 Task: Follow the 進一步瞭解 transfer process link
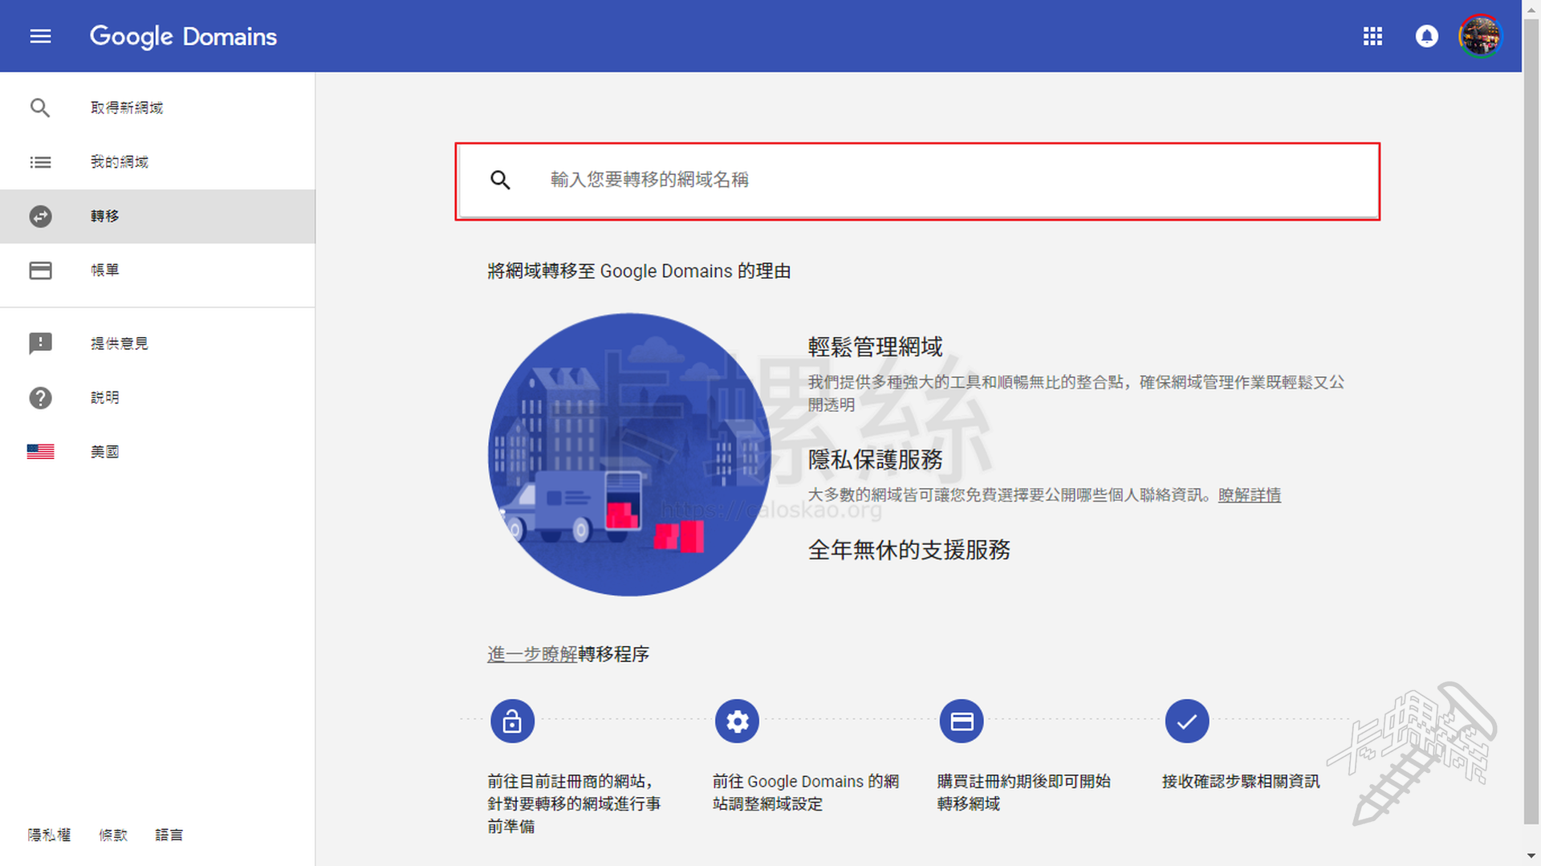[532, 654]
